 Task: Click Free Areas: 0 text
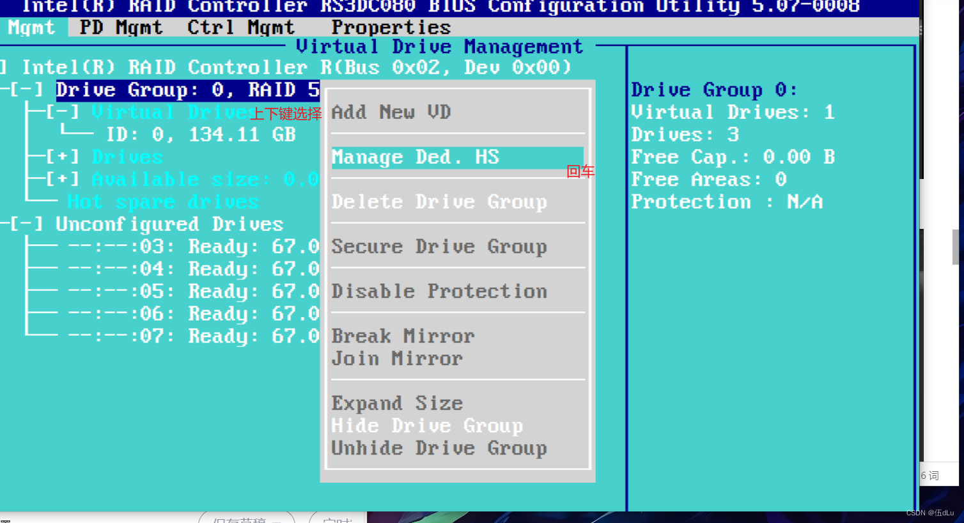pos(709,180)
